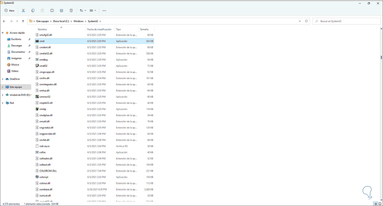
Task: Open the chevron after Disco local (C:)
Action: tap(71, 21)
